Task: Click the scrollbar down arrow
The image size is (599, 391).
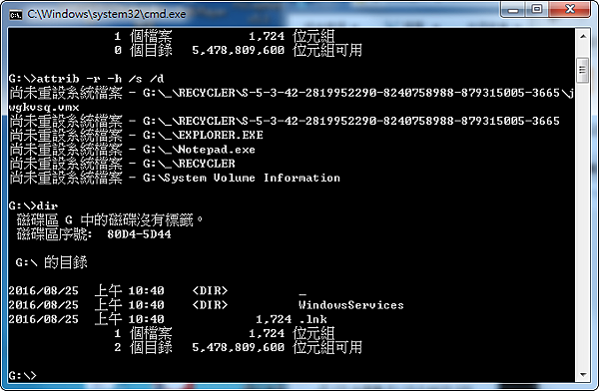Action: coord(583,375)
